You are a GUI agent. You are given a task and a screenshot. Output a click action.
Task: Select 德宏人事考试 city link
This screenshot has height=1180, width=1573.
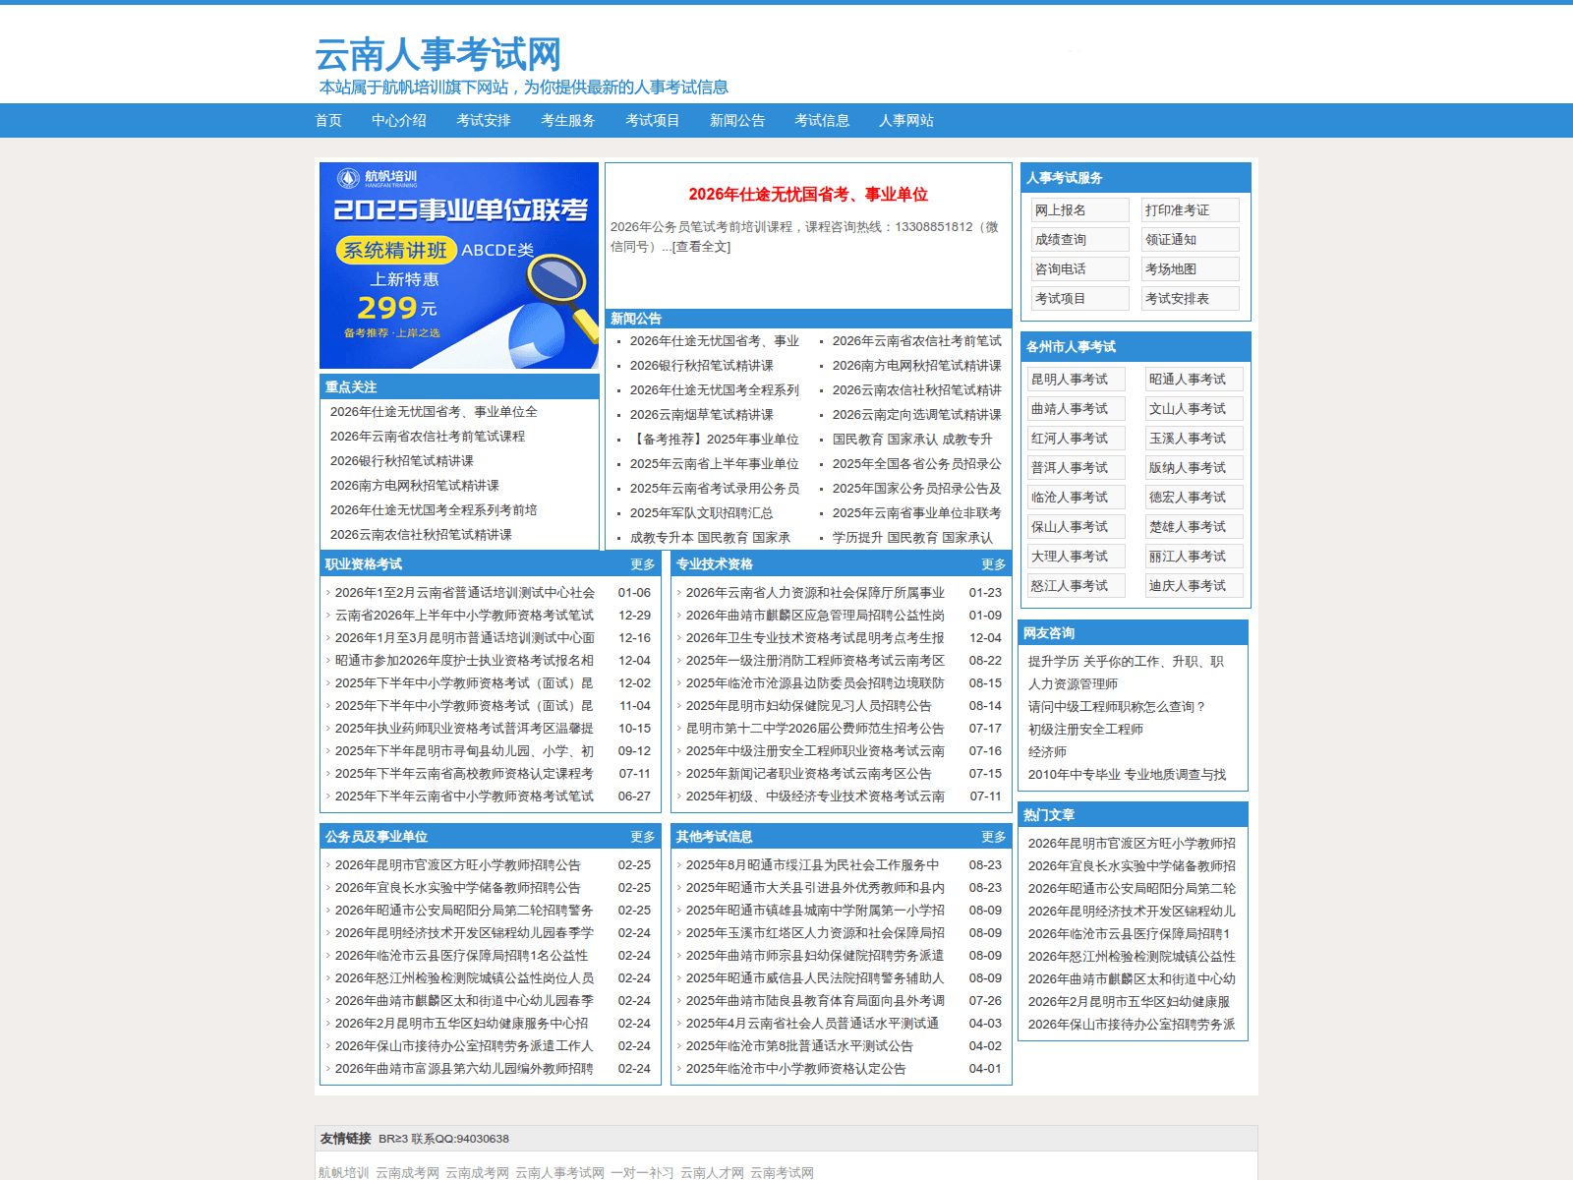pyautogui.click(x=1194, y=498)
